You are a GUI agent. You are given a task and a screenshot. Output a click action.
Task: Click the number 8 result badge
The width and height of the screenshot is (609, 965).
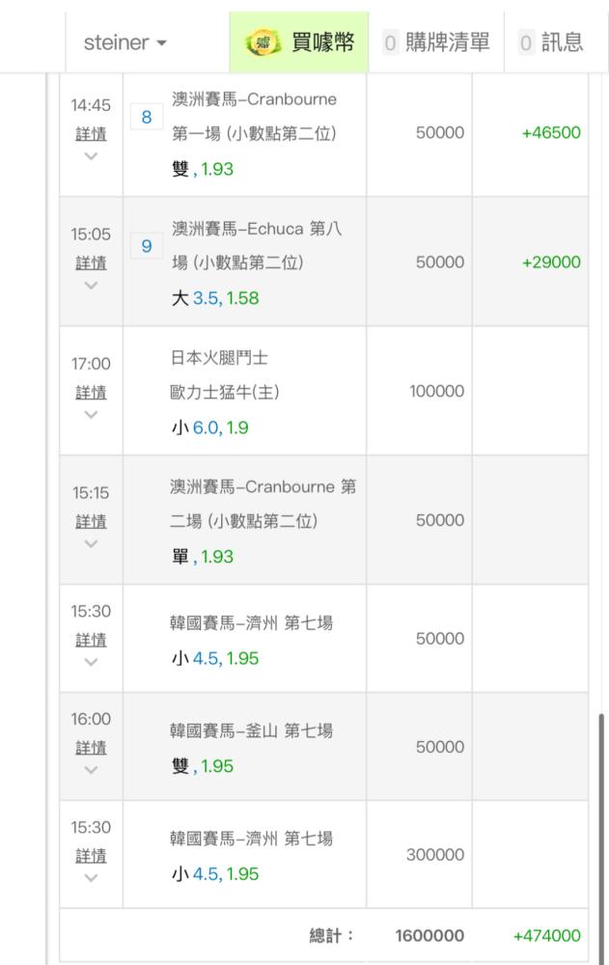tap(147, 118)
